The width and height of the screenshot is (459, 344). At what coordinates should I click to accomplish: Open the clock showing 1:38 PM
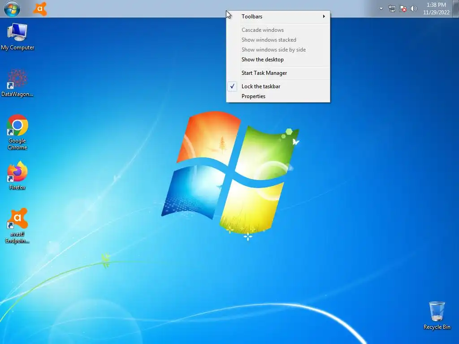[436, 9]
